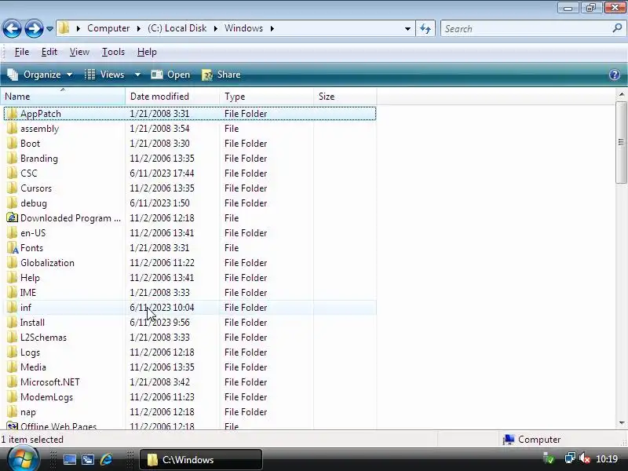Open the Views dropdown arrow
The width and height of the screenshot is (628, 471).
click(x=137, y=75)
